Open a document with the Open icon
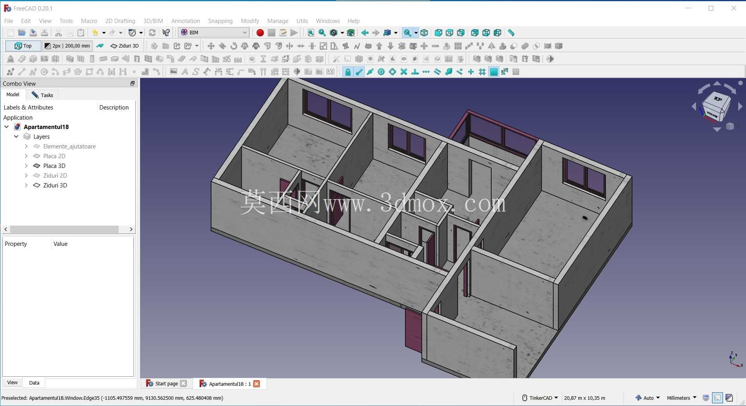The image size is (746, 406). [22, 33]
